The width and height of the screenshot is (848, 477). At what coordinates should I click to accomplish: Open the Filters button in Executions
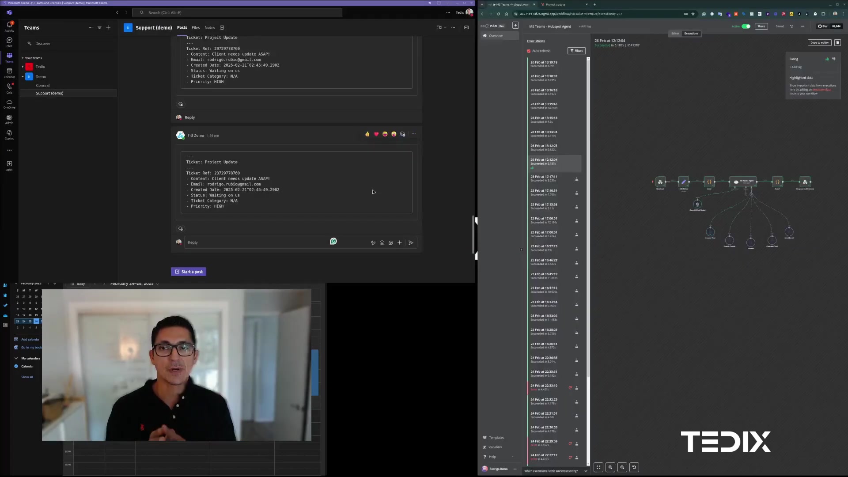tap(576, 51)
